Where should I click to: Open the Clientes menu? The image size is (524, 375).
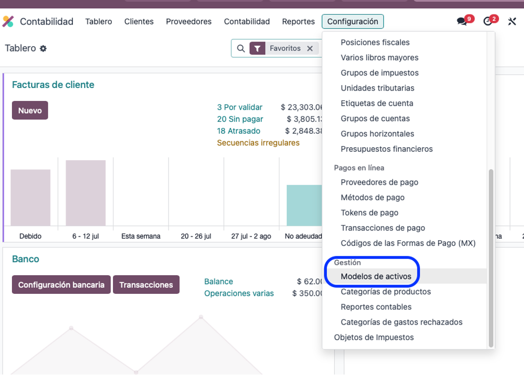click(139, 21)
